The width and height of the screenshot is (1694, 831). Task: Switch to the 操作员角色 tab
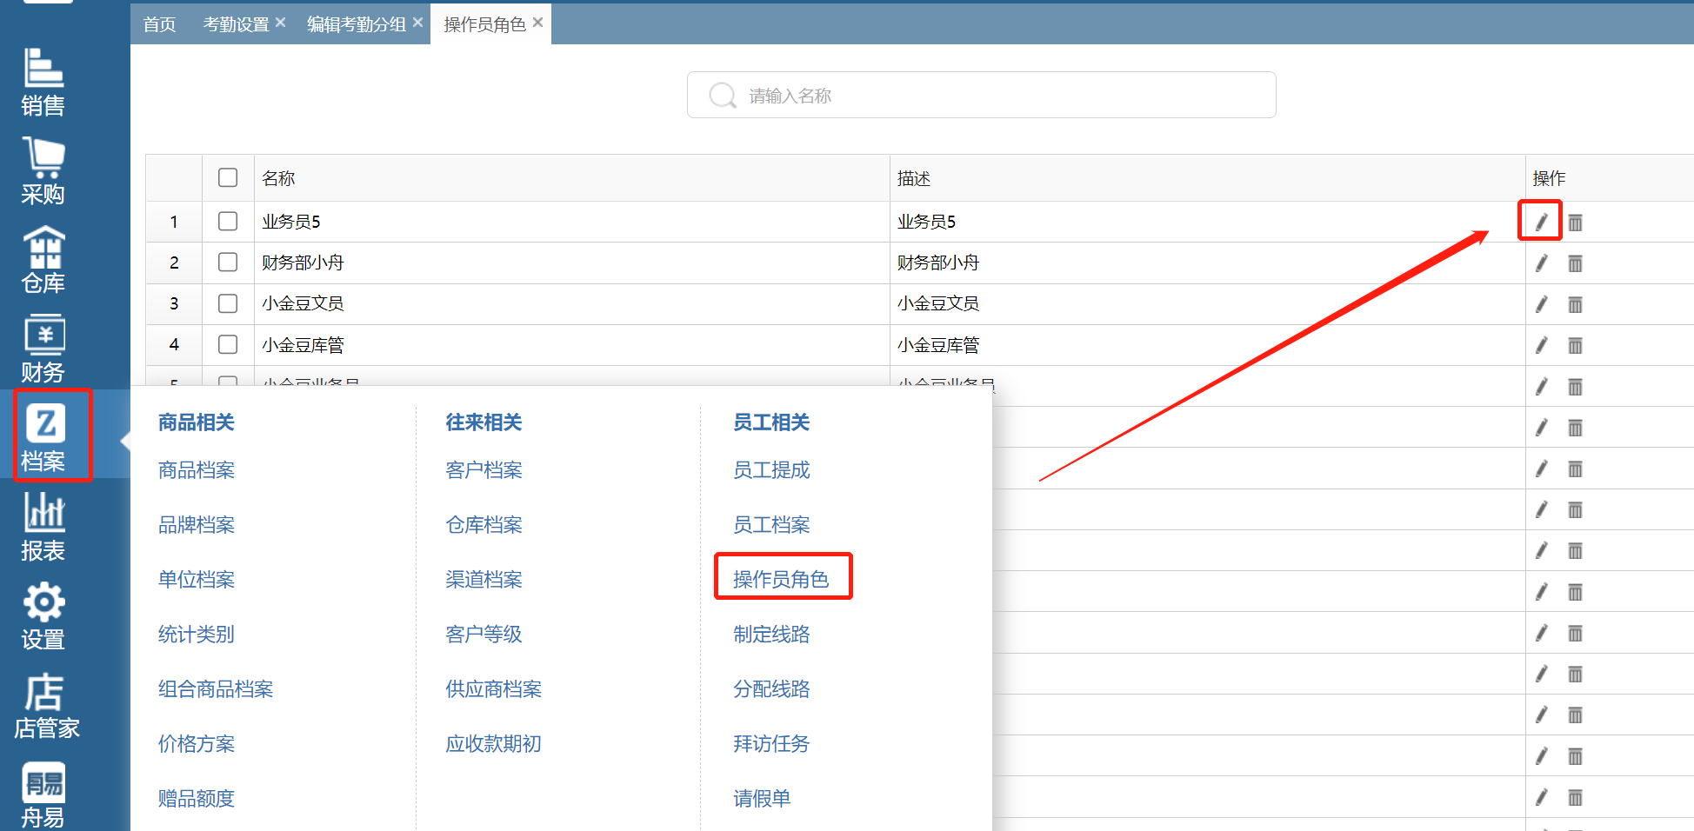[484, 24]
